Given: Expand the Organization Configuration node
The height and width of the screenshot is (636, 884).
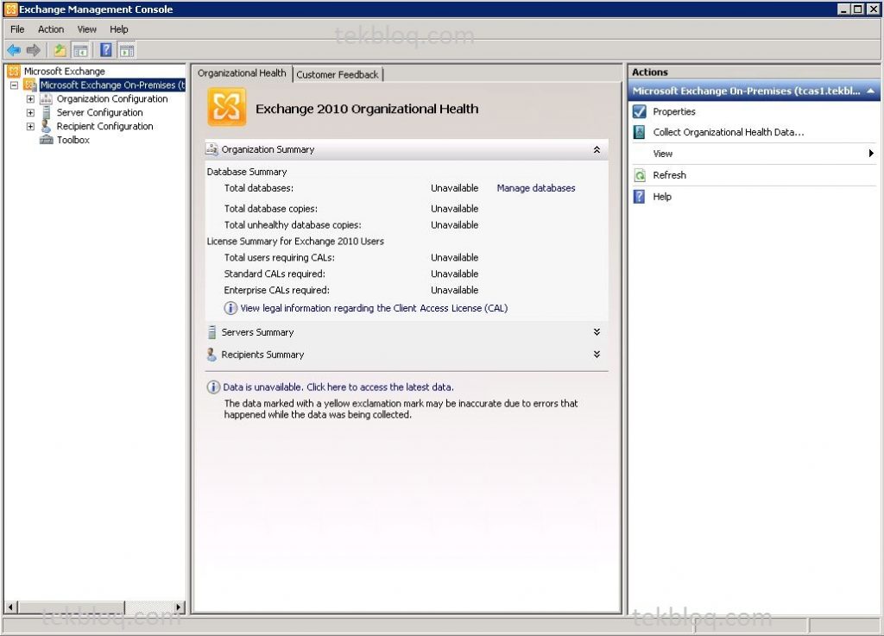Looking at the screenshot, I should click(x=30, y=98).
